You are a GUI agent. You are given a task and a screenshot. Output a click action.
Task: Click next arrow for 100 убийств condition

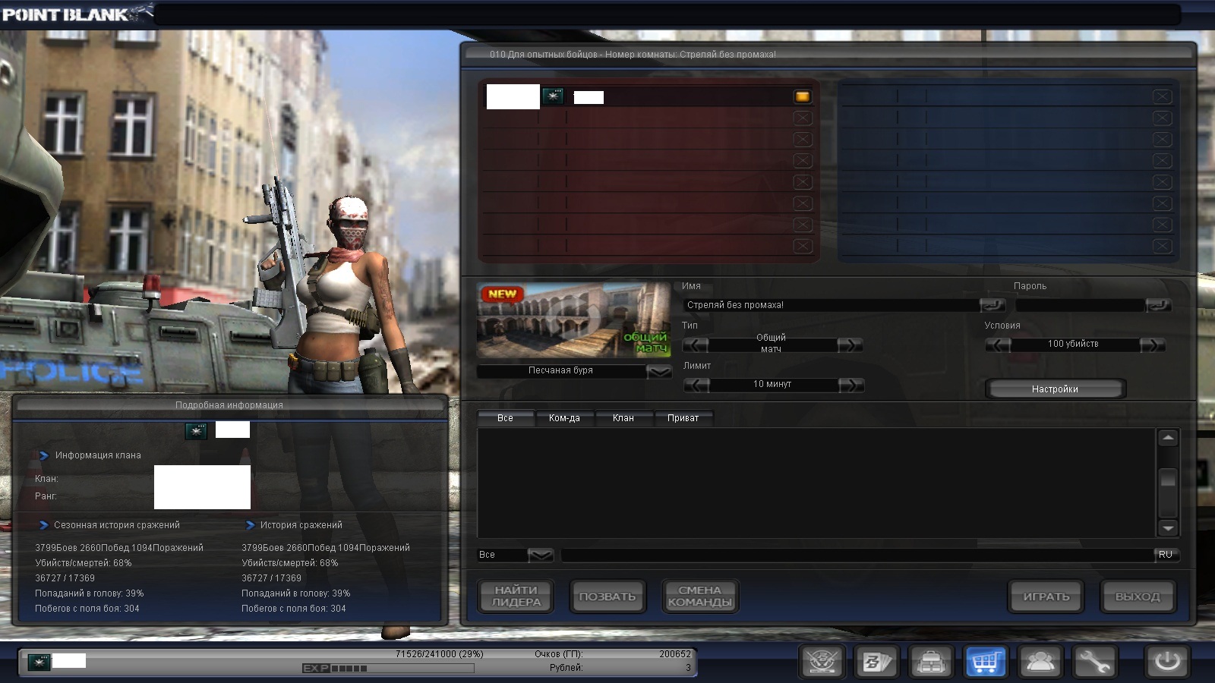click(x=1152, y=345)
